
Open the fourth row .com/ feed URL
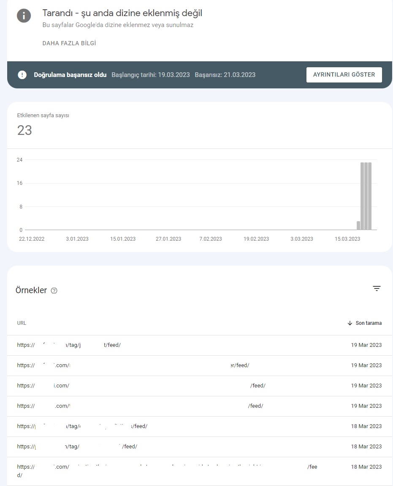[x=140, y=406]
